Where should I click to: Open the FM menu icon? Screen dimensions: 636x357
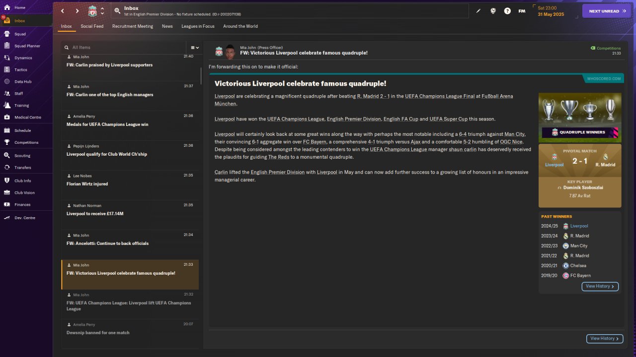coord(522,11)
